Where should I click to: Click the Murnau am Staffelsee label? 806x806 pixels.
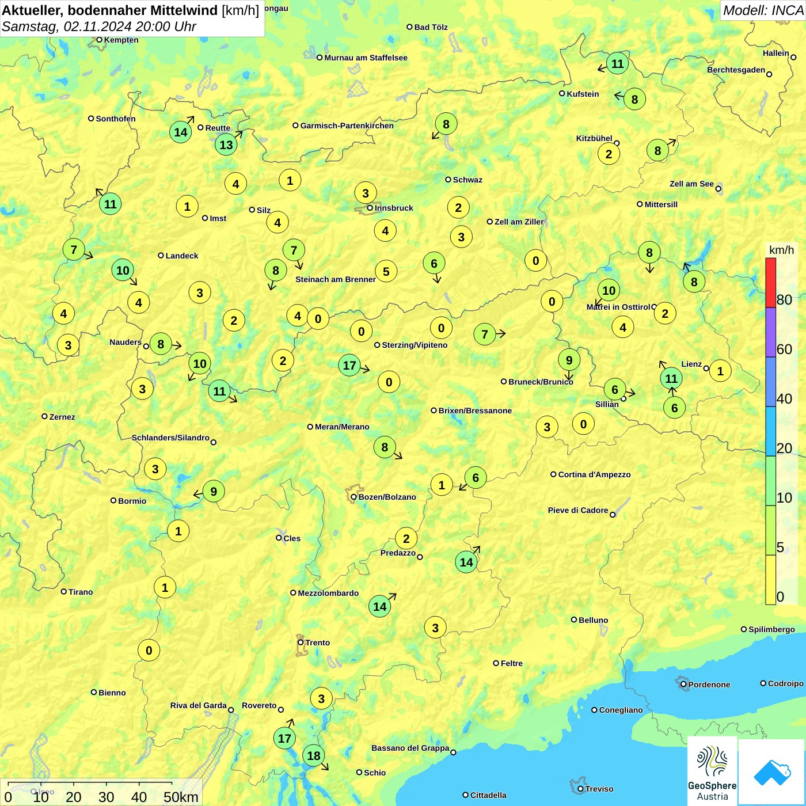click(x=366, y=58)
